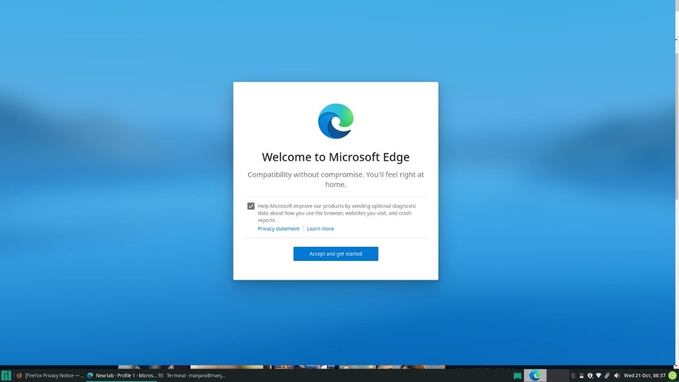Open the Manjaro applications menu
Screen dimensions: 679x382
[x=5, y=375]
